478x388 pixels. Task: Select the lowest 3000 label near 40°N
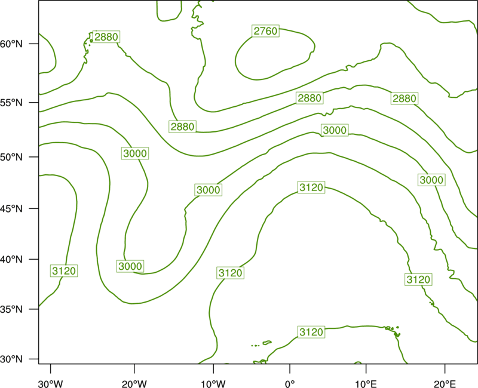point(130,266)
